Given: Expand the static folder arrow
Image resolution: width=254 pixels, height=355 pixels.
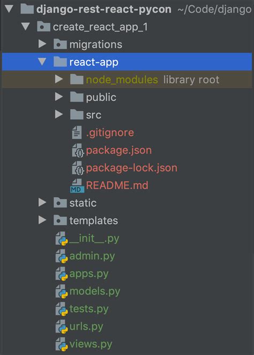Looking at the screenshot, I should click(42, 202).
